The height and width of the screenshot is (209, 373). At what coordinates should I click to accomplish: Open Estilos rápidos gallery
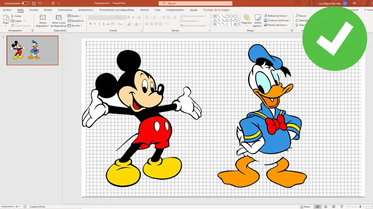click(x=258, y=21)
